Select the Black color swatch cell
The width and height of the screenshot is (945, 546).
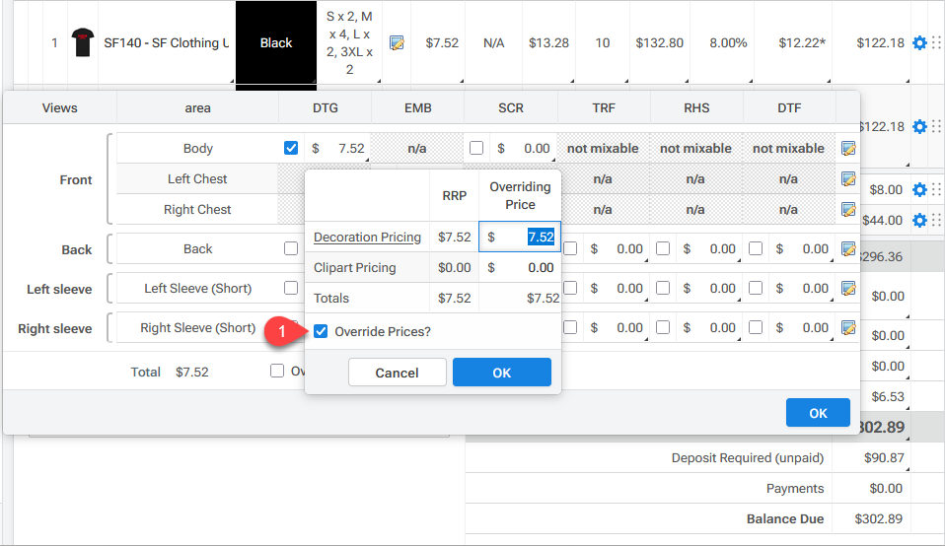coord(276,43)
